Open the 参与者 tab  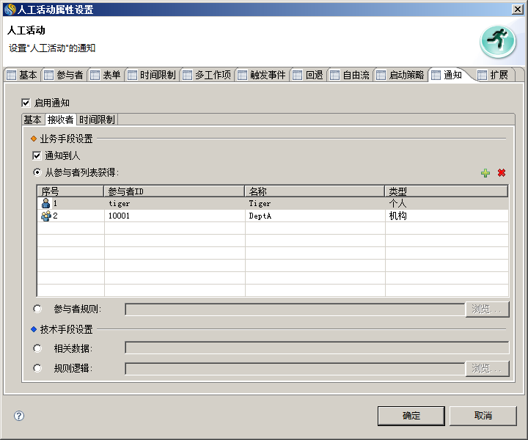click(x=64, y=75)
